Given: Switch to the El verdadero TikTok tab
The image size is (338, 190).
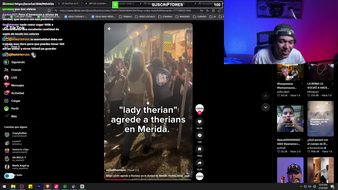Looking at the screenshot, I should coord(96,3).
